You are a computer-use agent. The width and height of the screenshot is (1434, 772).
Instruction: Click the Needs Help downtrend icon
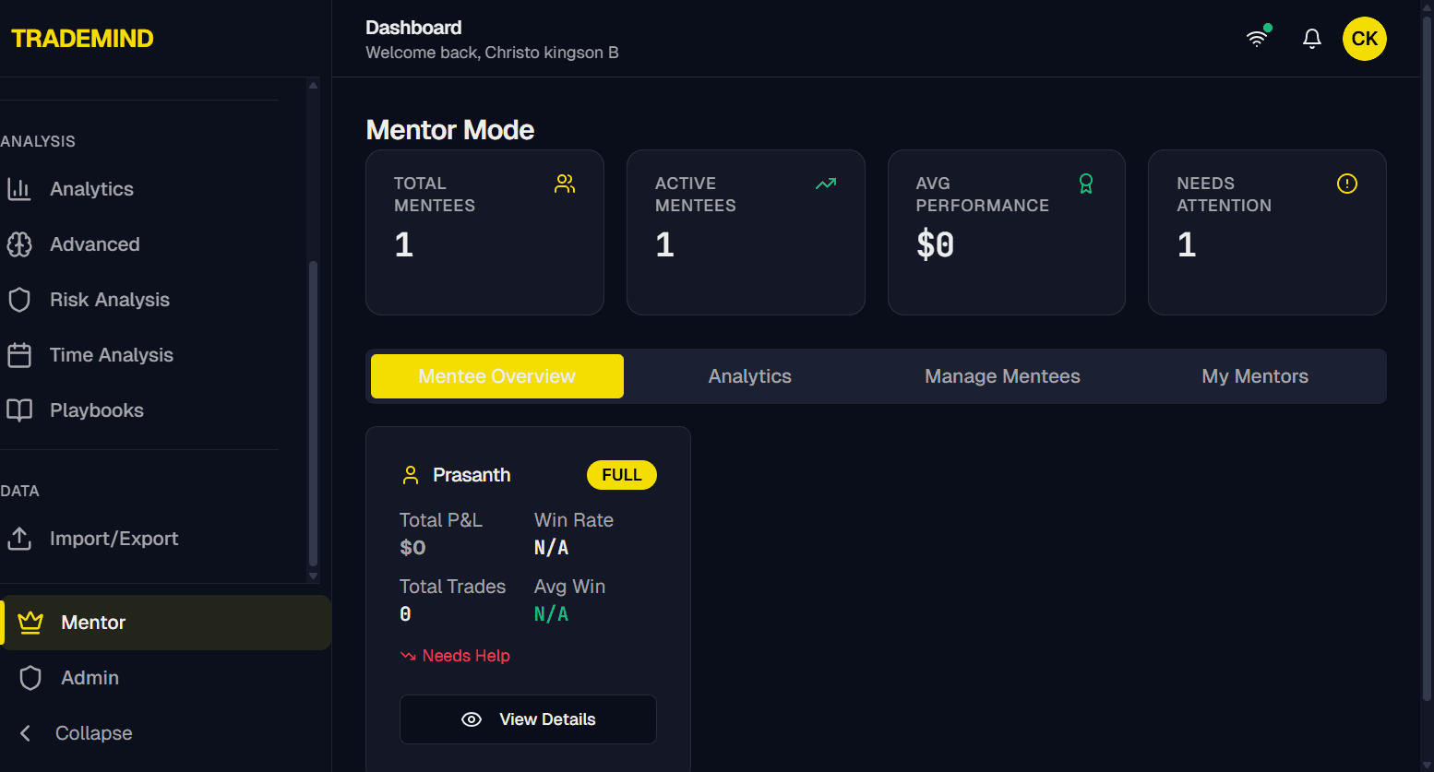[408, 657]
